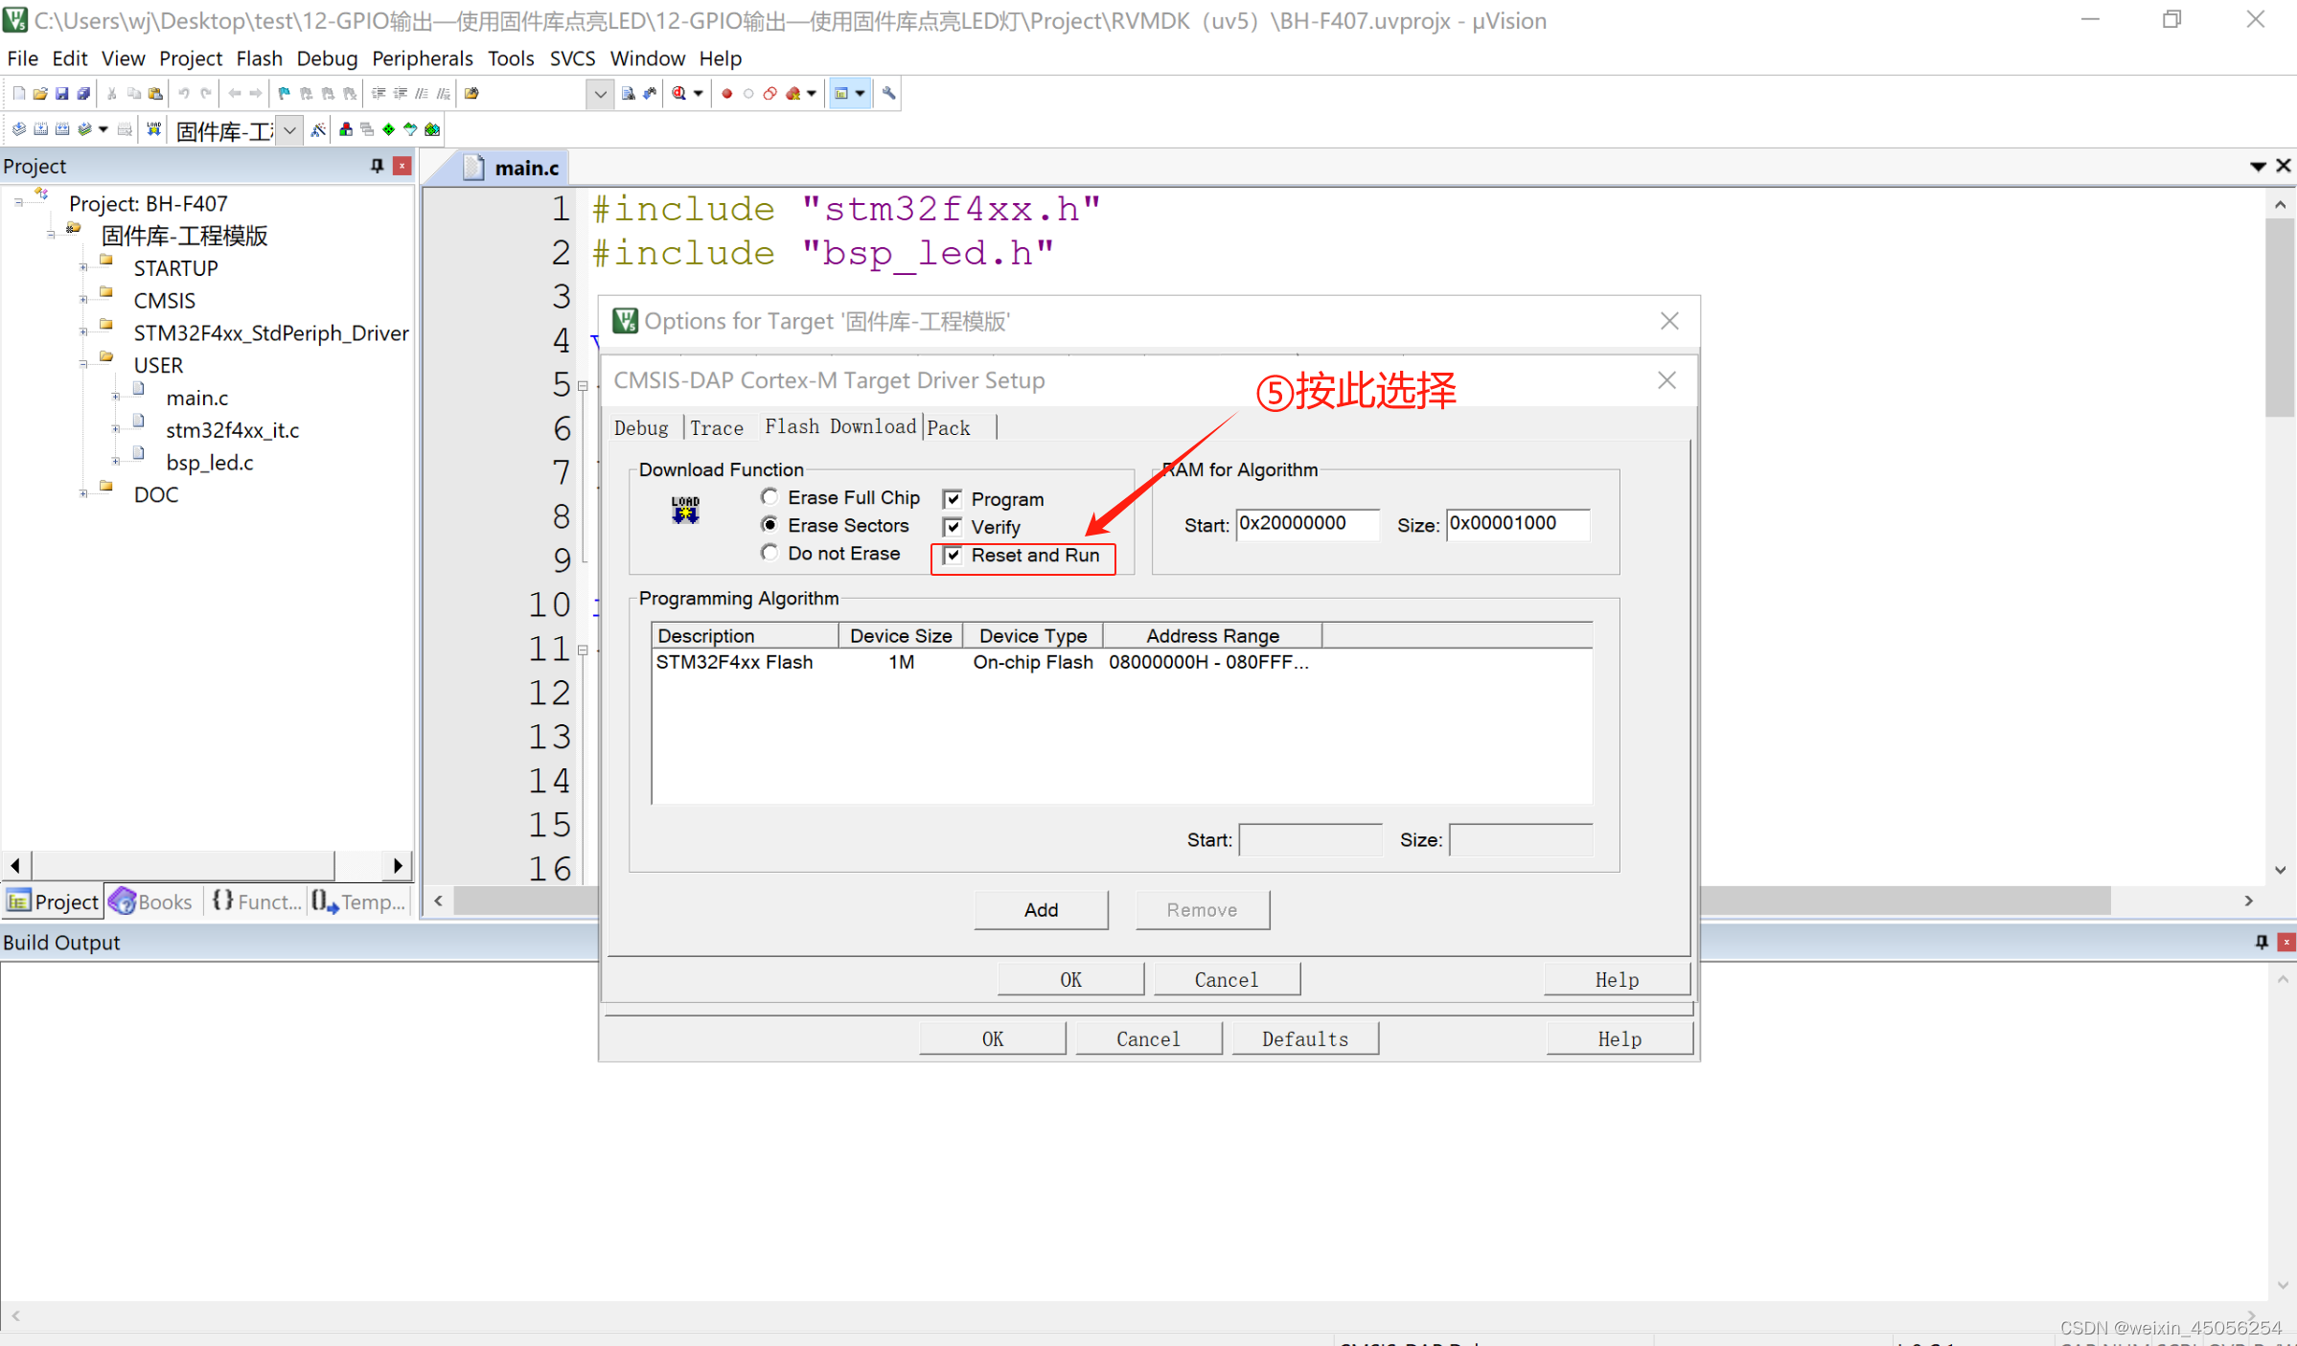Click the kill all breakpoints icon

coord(792,93)
